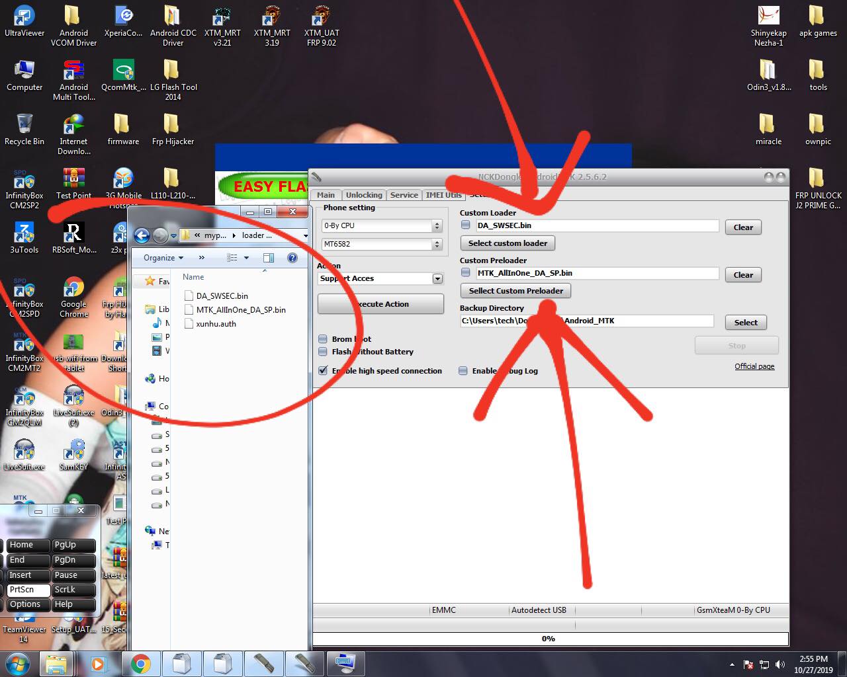This screenshot has width=847, height=677.
Task: Expand the Explorer address bar history dropdown
Action: click(305, 235)
